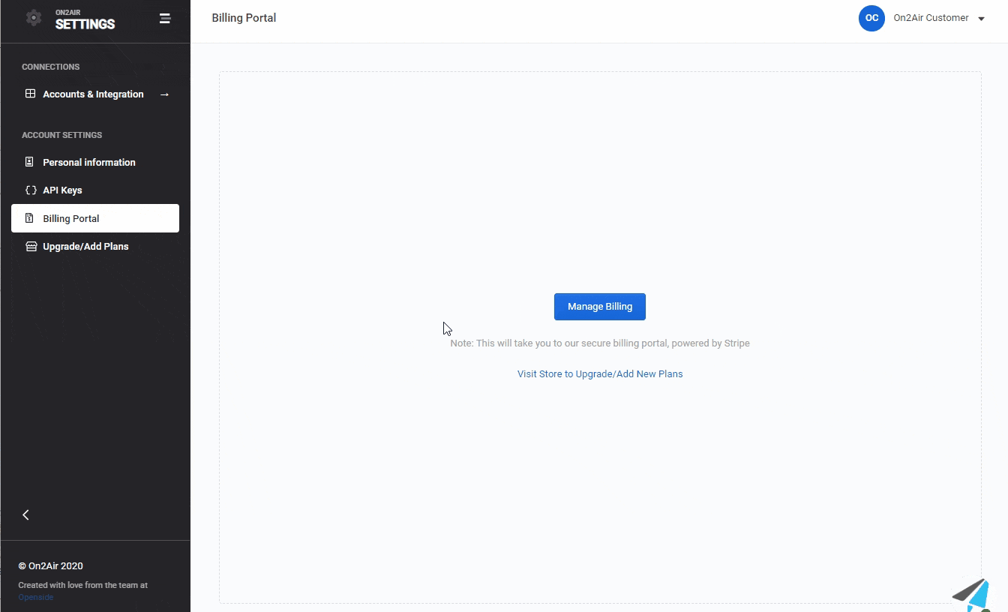Viewport: 1008px width, 612px height.
Task: Click the On2Air Customer account name
Action: pos(931,18)
